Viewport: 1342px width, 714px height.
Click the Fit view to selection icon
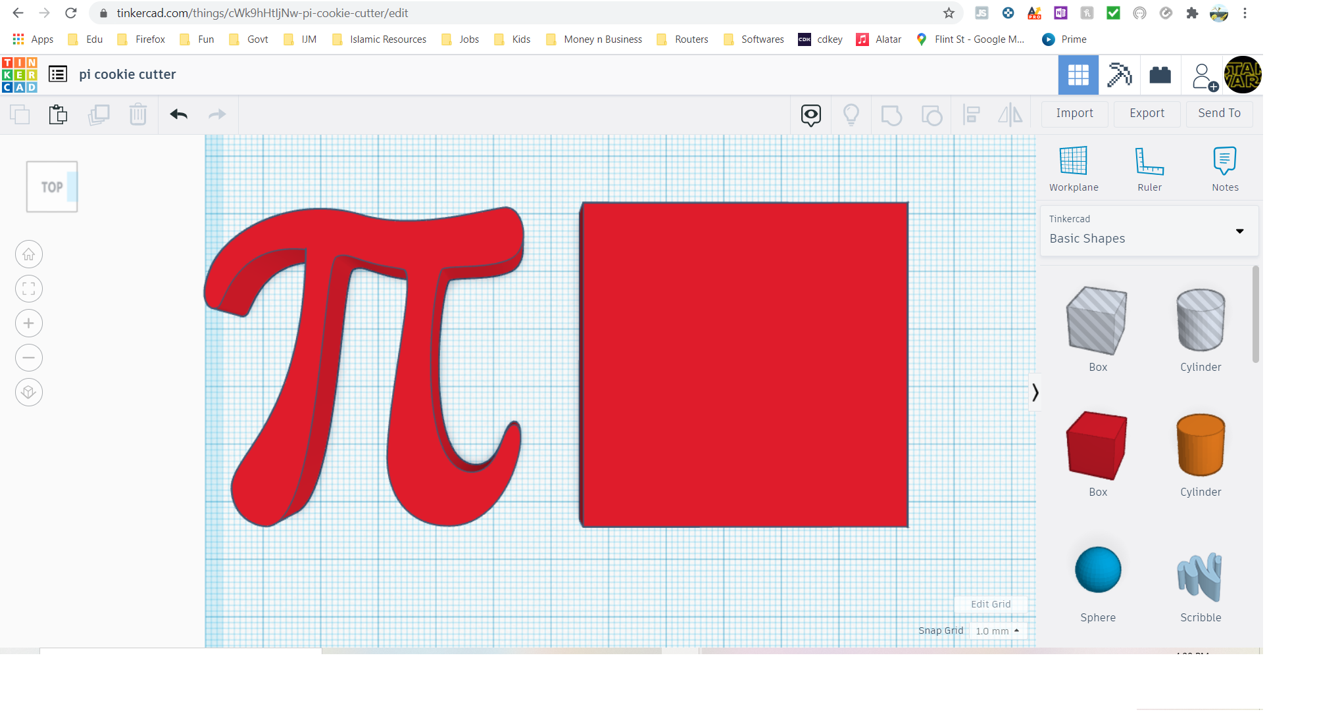[28, 289]
